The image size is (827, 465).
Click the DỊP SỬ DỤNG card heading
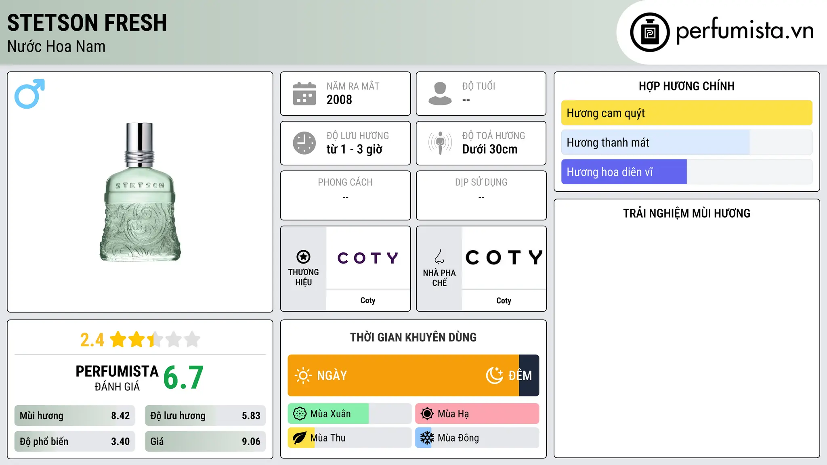481,182
